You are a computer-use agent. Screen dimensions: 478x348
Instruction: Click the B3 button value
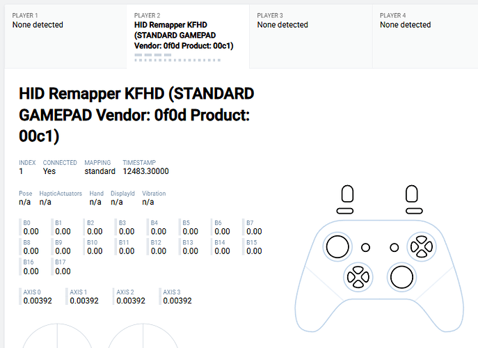(x=127, y=232)
